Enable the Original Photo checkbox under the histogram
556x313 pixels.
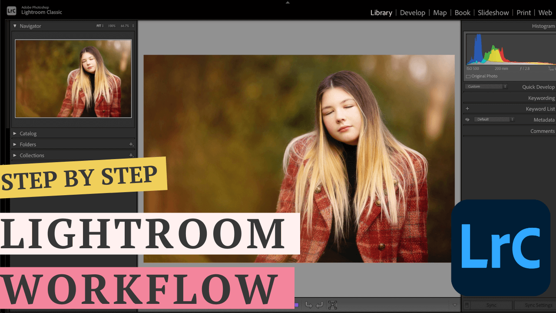[x=468, y=76]
